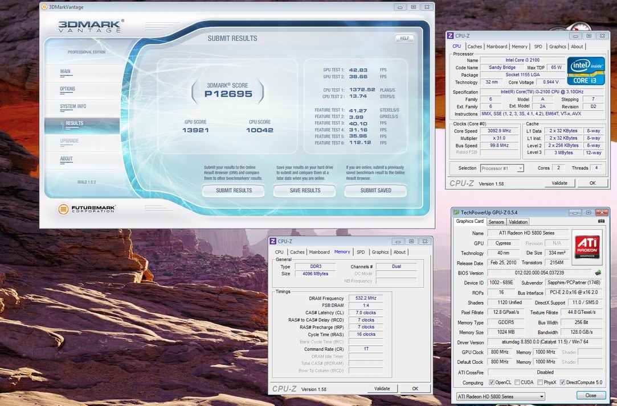The width and height of the screenshot is (617, 406).
Task: Open MAIN section in 3DMark Vantage
Action: (66, 72)
